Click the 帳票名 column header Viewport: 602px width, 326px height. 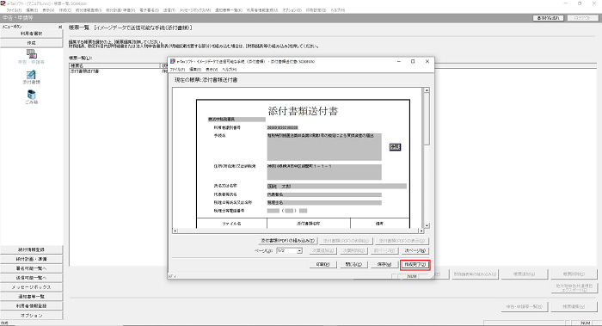tap(114, 66)
